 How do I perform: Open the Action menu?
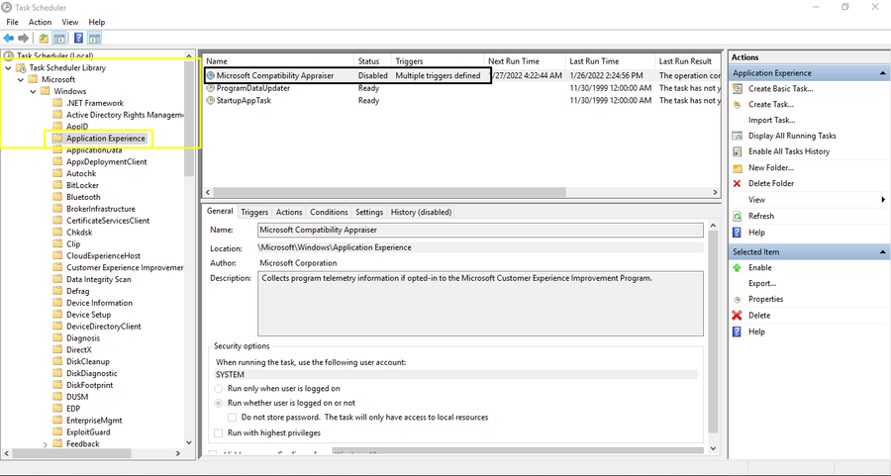tap(40, 22)
